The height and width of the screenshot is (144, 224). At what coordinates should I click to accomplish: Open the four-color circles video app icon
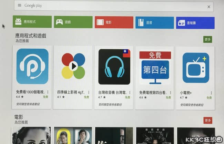click(73, 66)
